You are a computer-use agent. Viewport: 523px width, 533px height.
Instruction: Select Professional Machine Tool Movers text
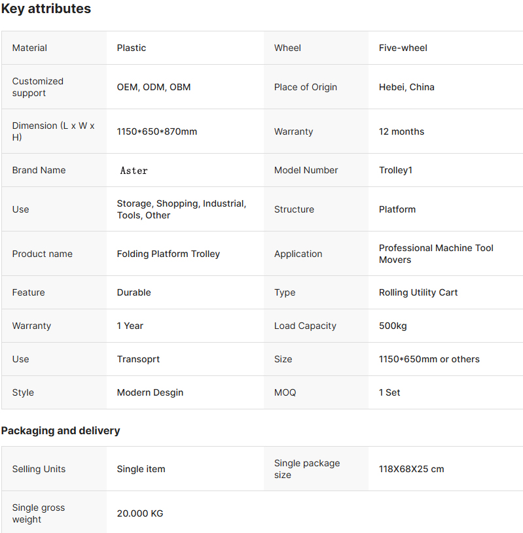436,254
